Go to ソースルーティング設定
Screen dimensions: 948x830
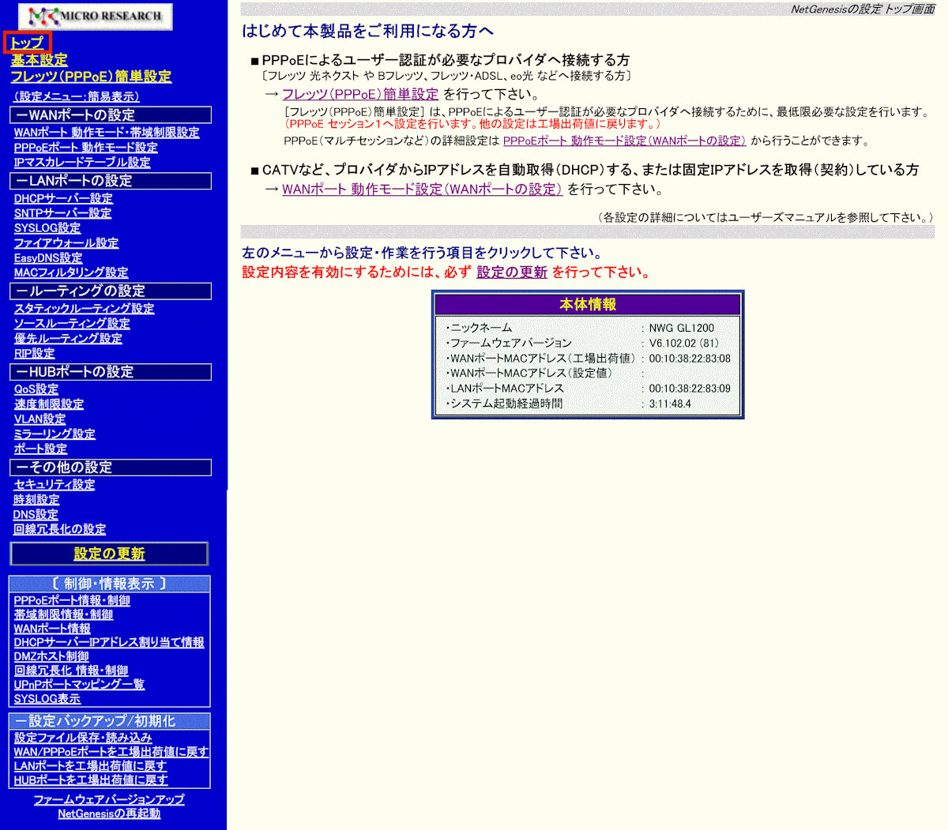[72, 324]
